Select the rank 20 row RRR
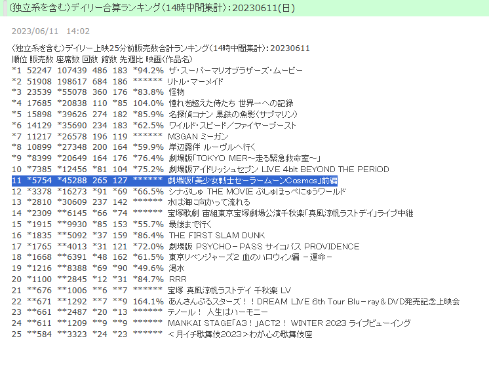 pyautogui.click(x=99, y=280)
